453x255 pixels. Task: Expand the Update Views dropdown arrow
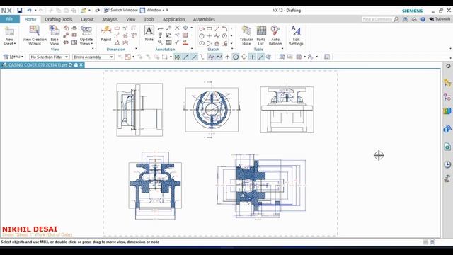(92, 44)
